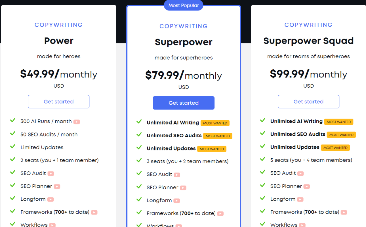Play Longform video in Power plan
The image size is (366, 227).
pos(51,199)
